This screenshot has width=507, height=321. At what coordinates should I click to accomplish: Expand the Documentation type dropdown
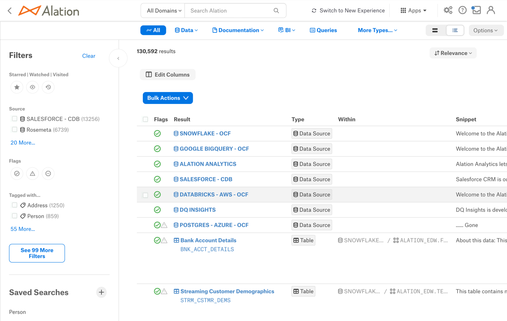click(x=238, y=30)
